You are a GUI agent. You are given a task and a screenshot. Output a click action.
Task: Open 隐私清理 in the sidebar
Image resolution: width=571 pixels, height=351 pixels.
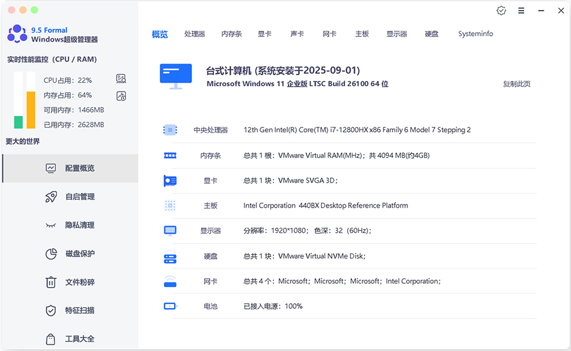click(x=70, y=225)
